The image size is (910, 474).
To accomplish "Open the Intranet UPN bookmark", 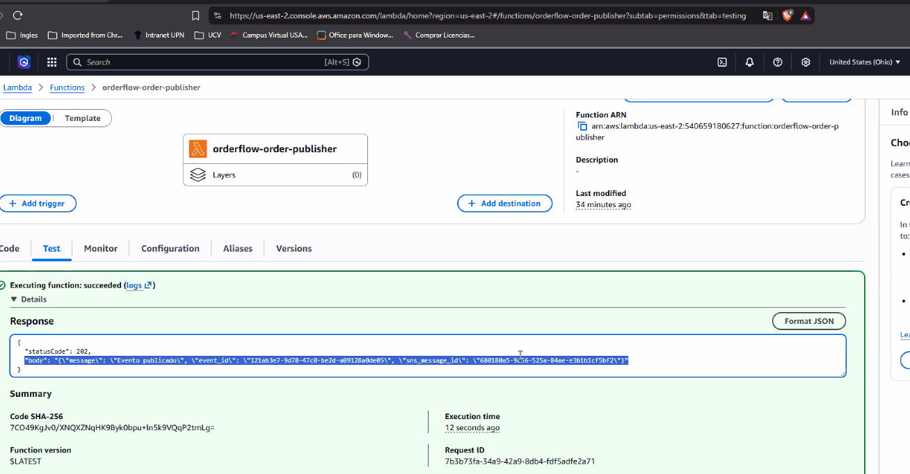I will [x=159, y=35].
